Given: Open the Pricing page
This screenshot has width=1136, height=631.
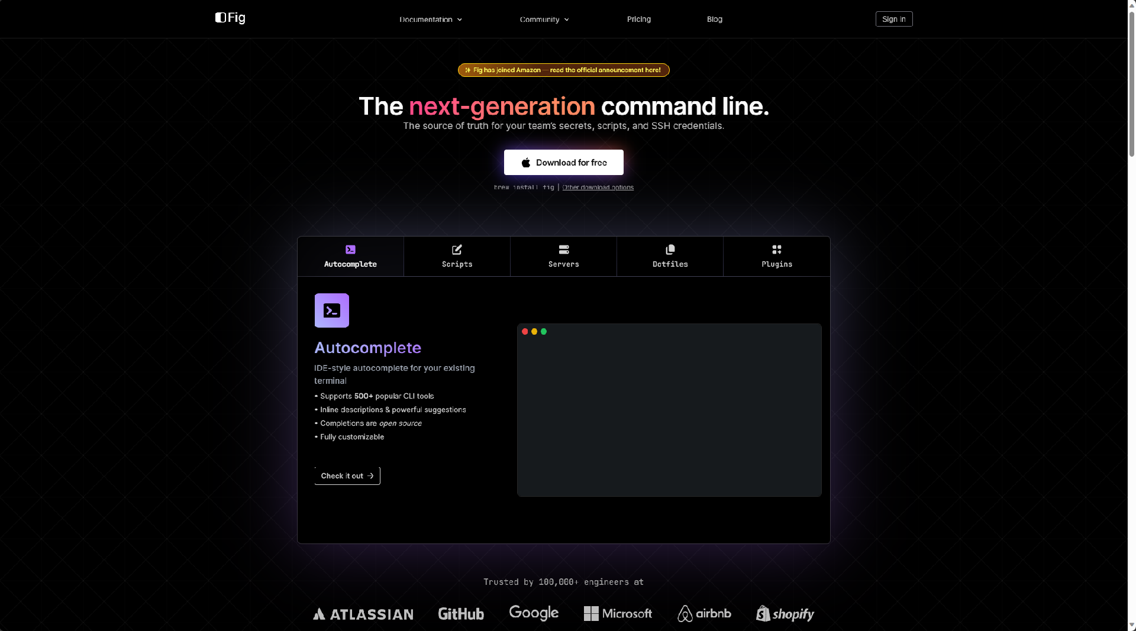Looking at the screenshot, I should click(638, 20).
